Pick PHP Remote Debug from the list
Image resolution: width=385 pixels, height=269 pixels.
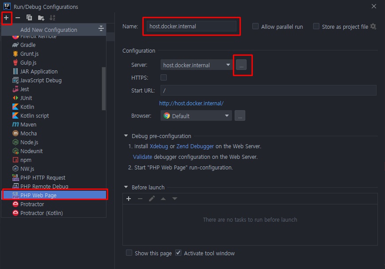tap(54, 186)
